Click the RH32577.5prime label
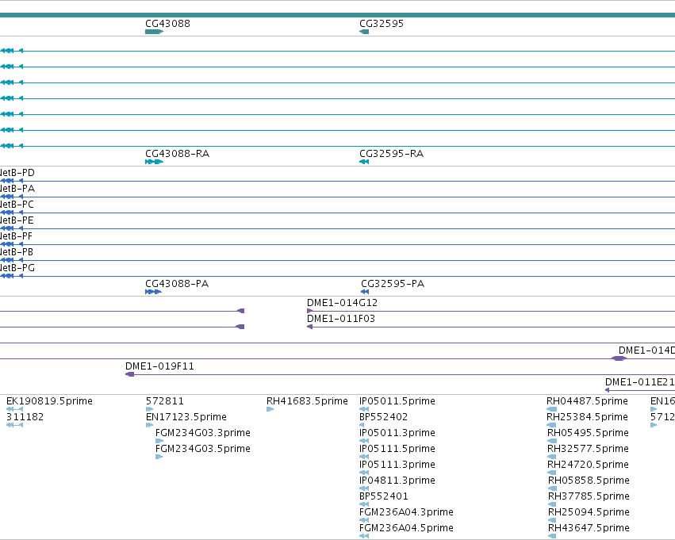 pyautogui.click(x=588, y=449)
